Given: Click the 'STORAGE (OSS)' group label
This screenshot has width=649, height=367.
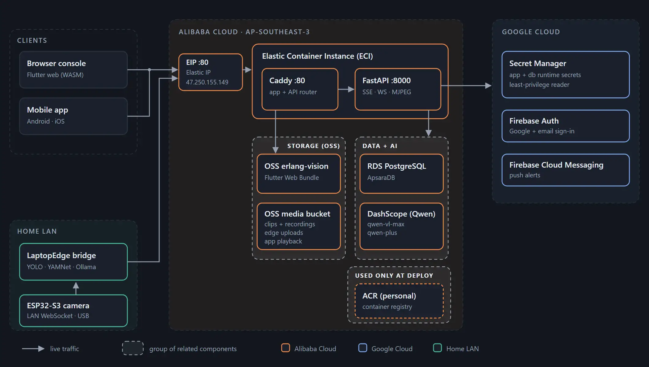Looking at the screenshot, I should click(x=313, y=146).
